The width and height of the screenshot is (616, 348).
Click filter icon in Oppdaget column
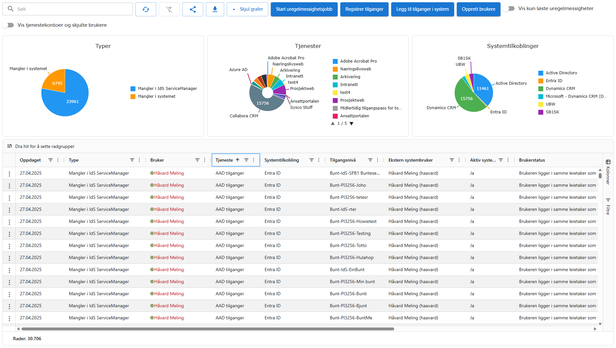(x=50, y=160)
